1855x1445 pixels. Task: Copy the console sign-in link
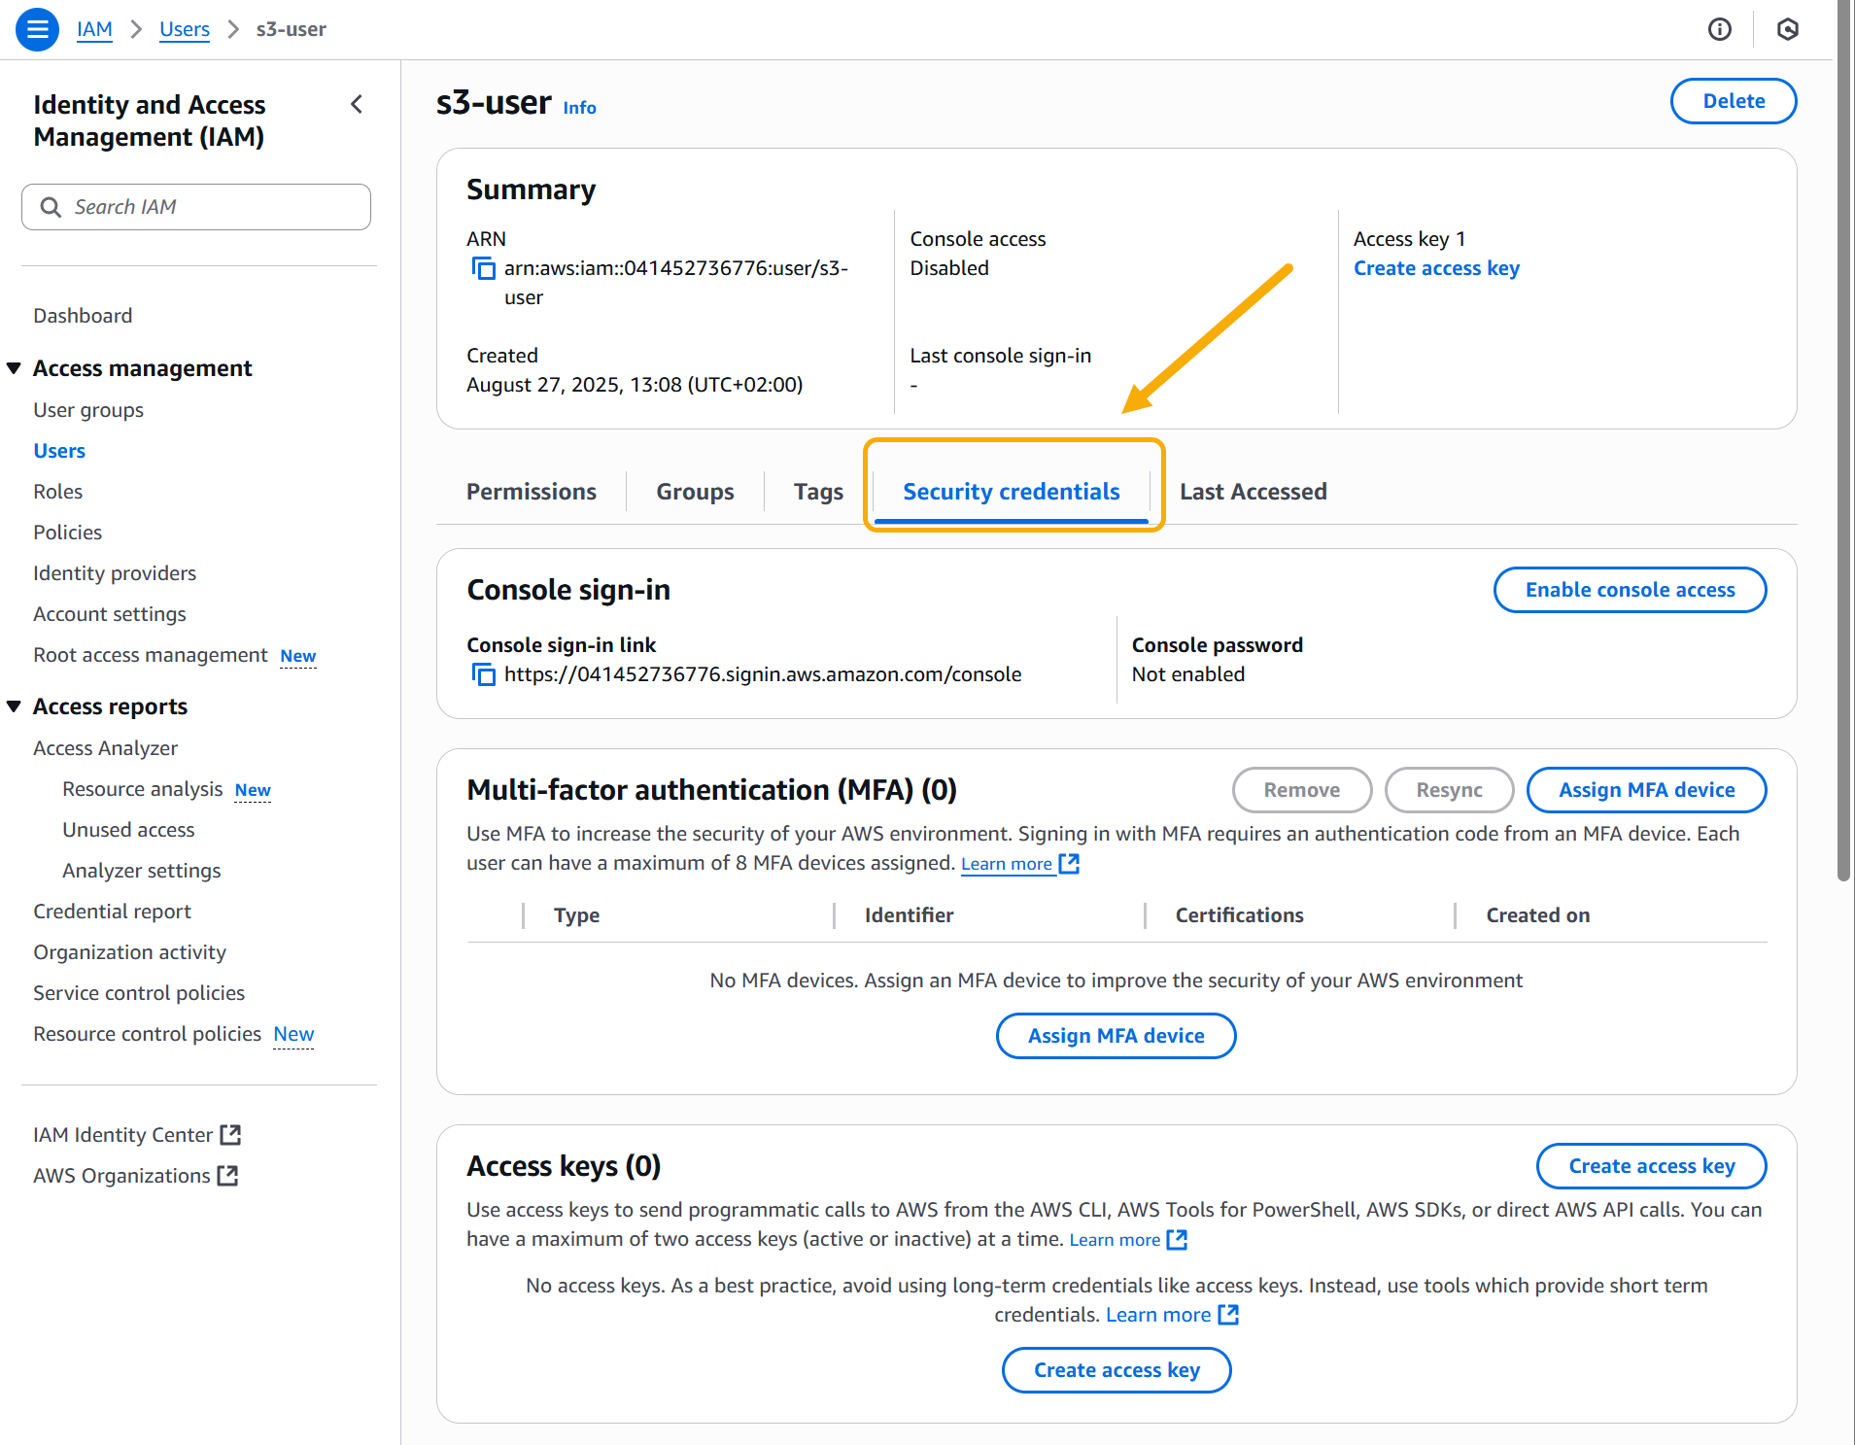pyautogui.click(x=483, y=674)
